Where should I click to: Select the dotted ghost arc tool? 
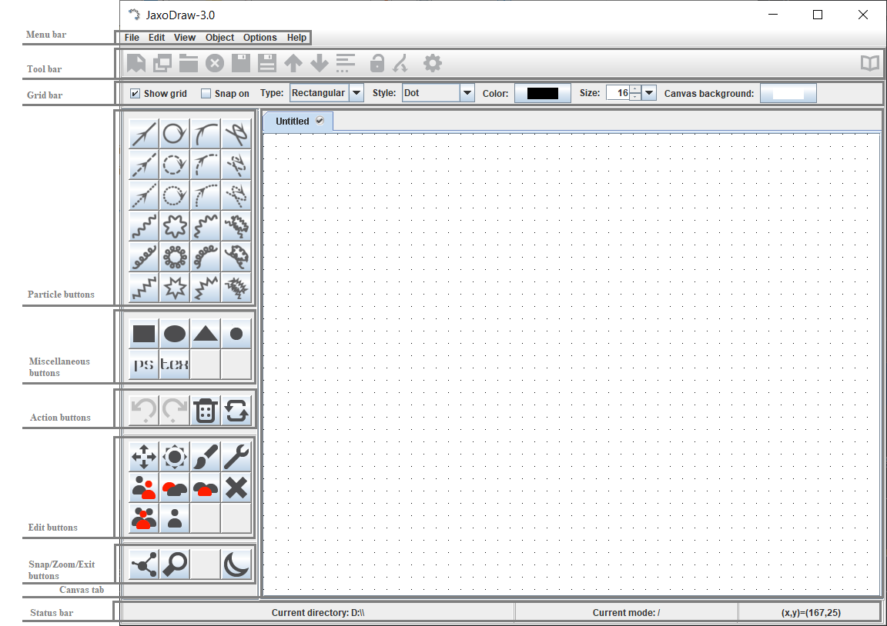tap(205, 195)
